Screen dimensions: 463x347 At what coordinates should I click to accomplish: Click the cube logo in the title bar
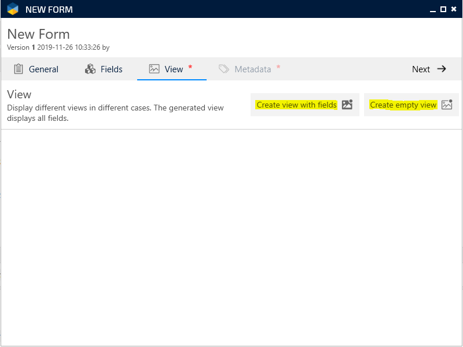13,9
